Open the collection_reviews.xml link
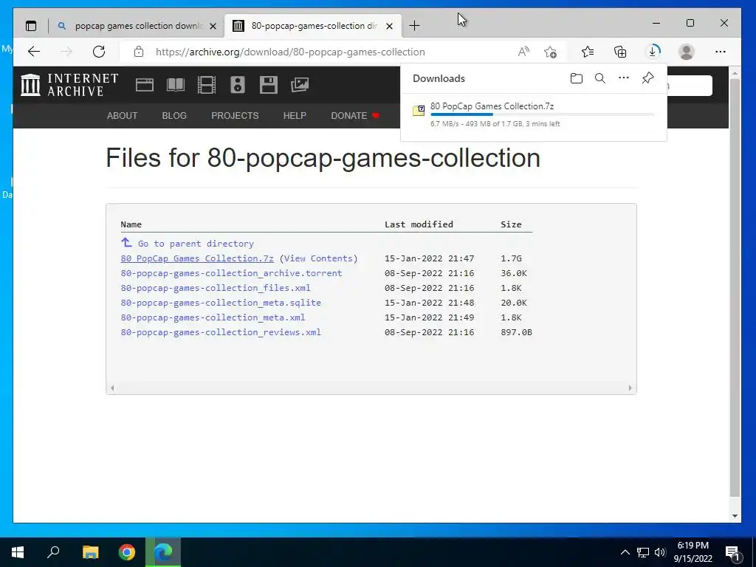The image size is (756, 567). 221,332
